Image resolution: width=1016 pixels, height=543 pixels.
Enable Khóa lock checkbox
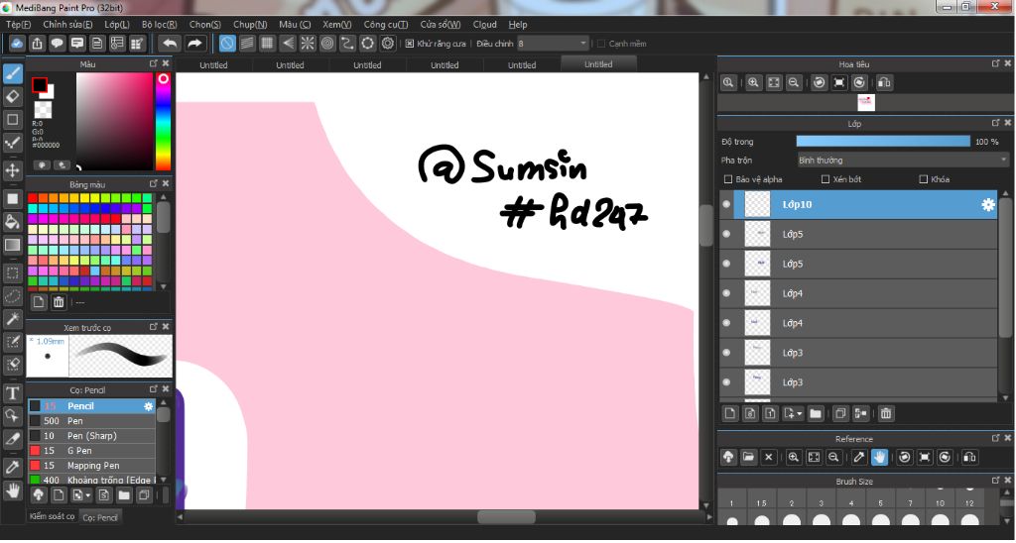pyautogui.click(x=924, y=179)
